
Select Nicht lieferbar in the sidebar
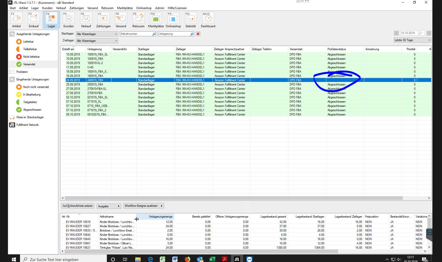coord(31,57)
